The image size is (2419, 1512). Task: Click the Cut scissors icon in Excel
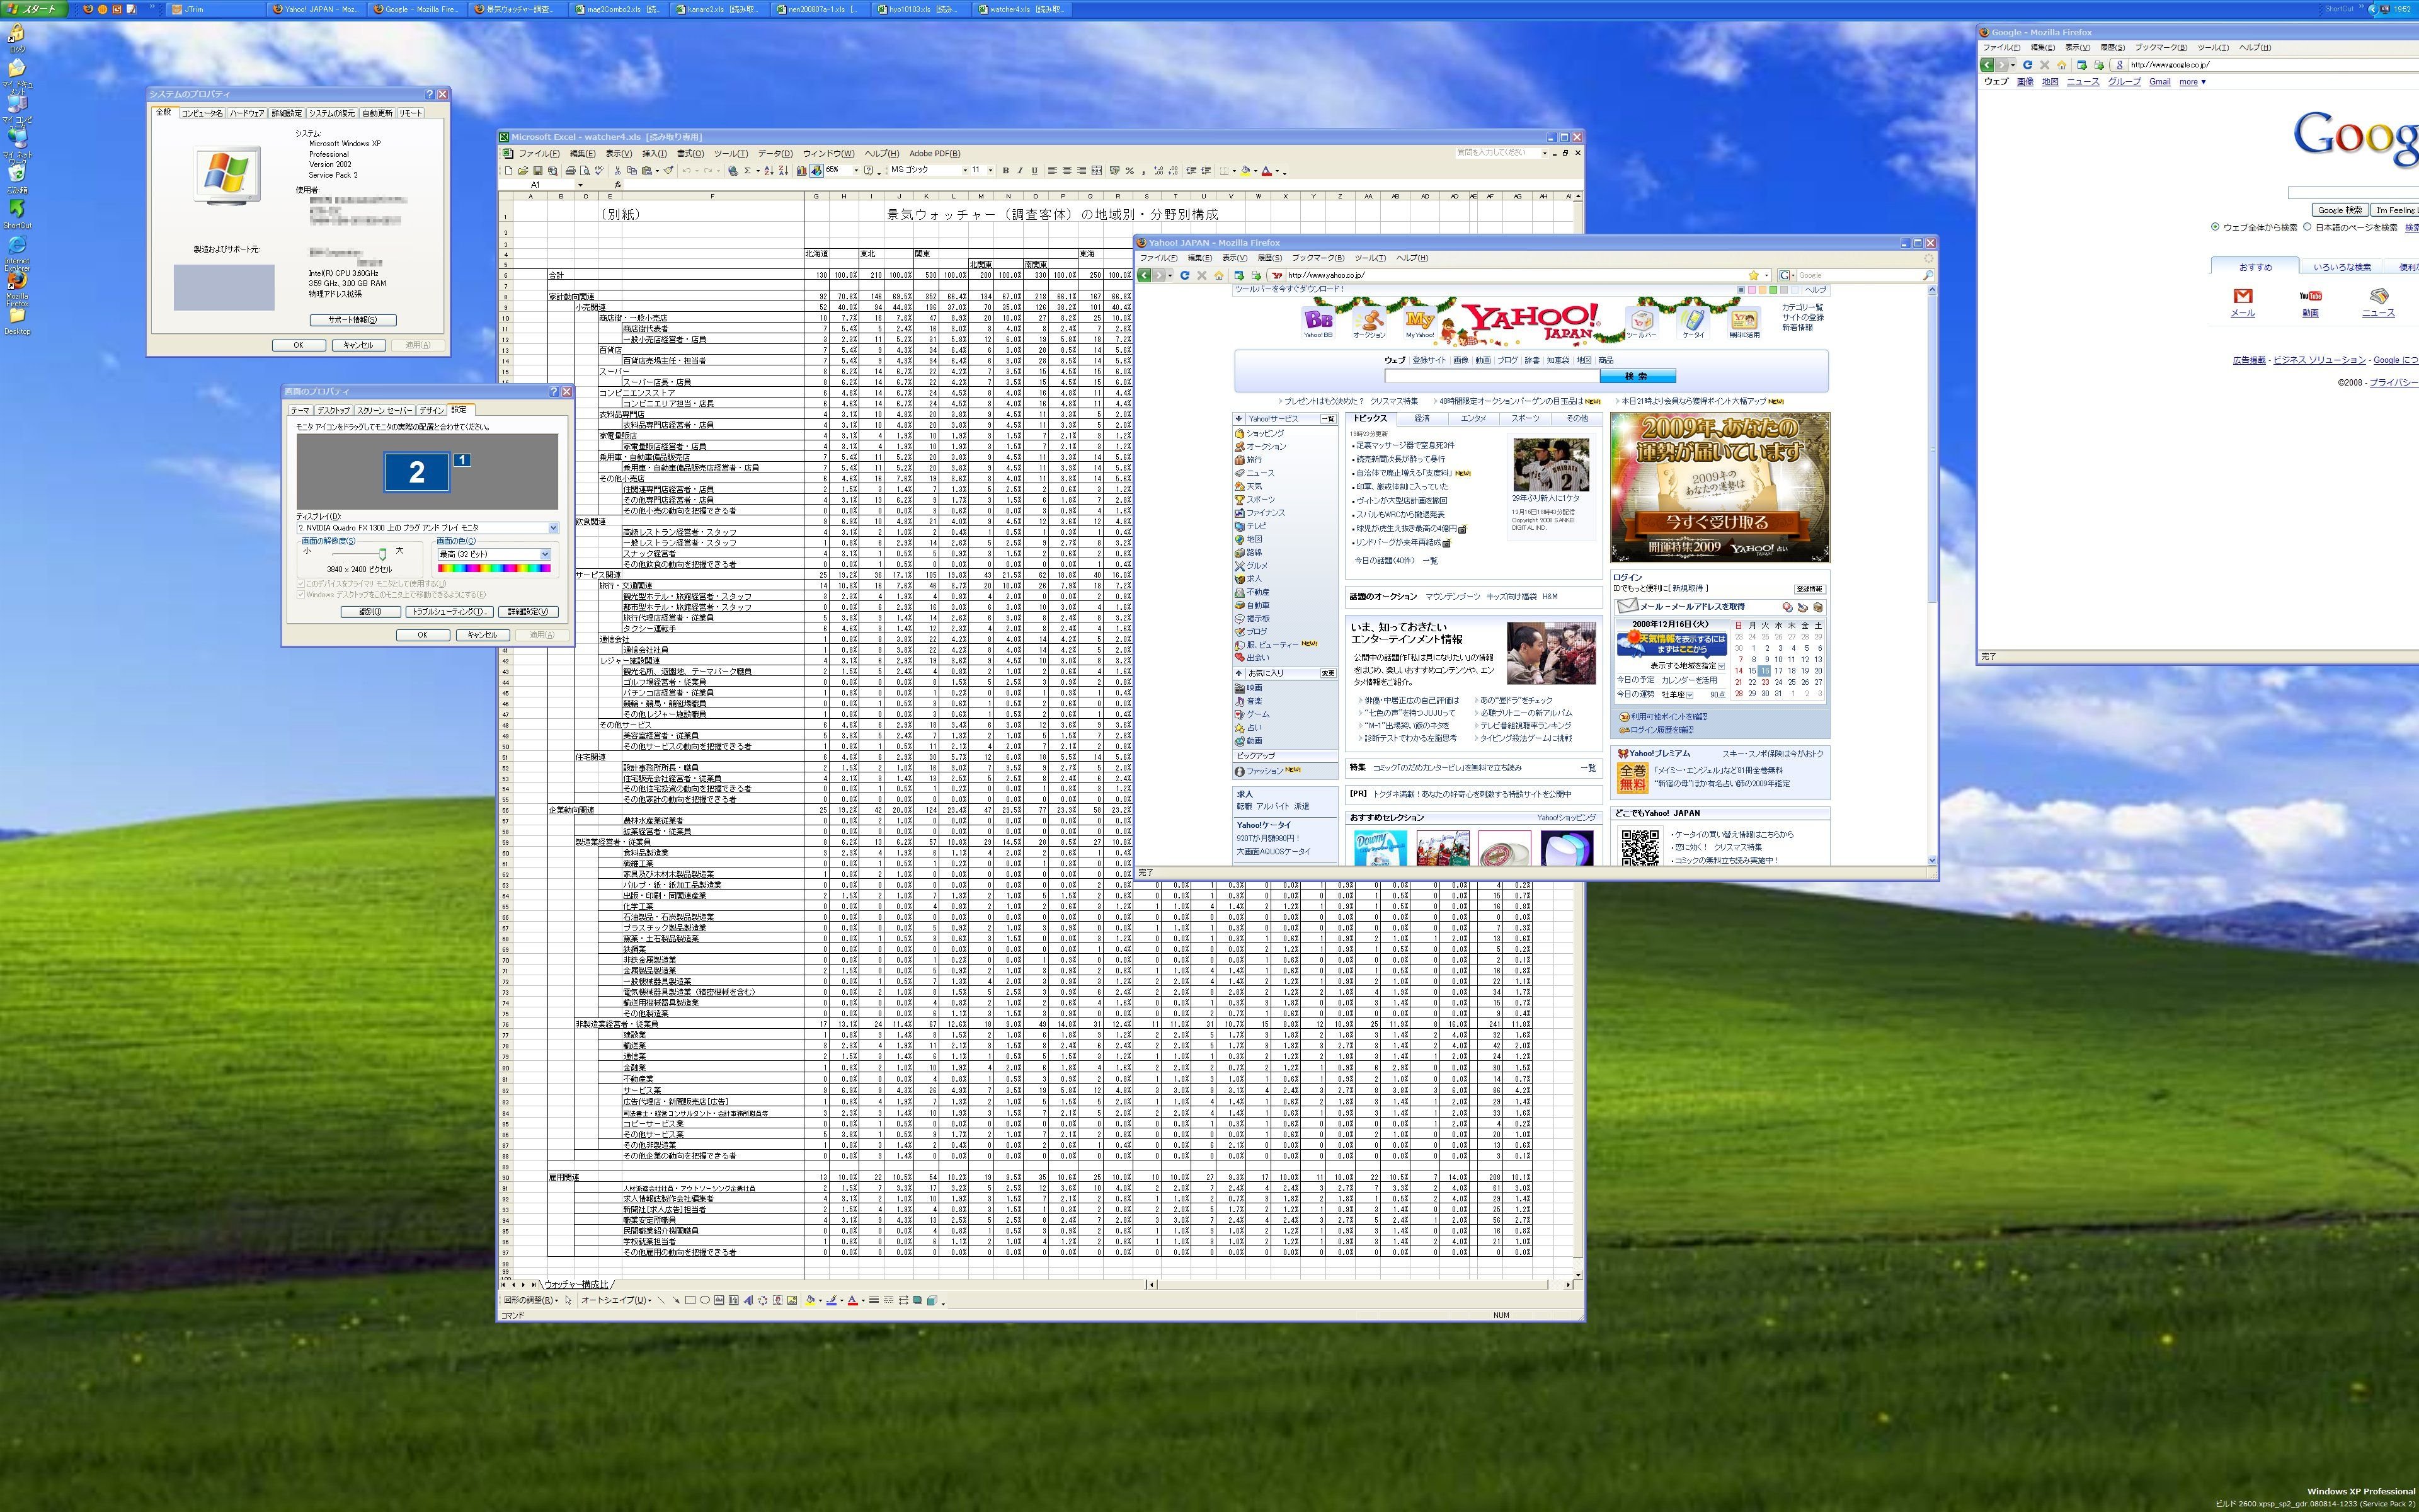coord(618,171)
